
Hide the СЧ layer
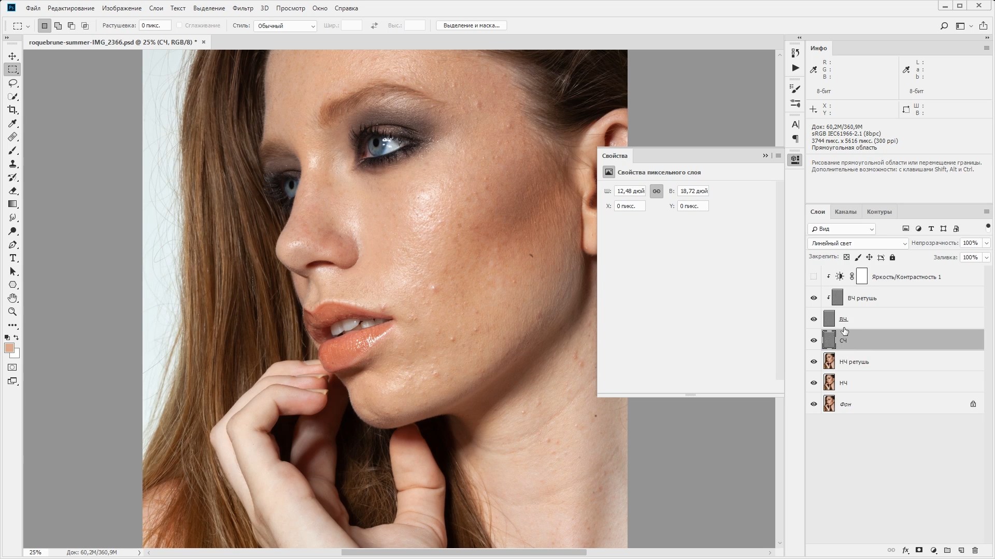pyautogui.click(x=814, y=340)
